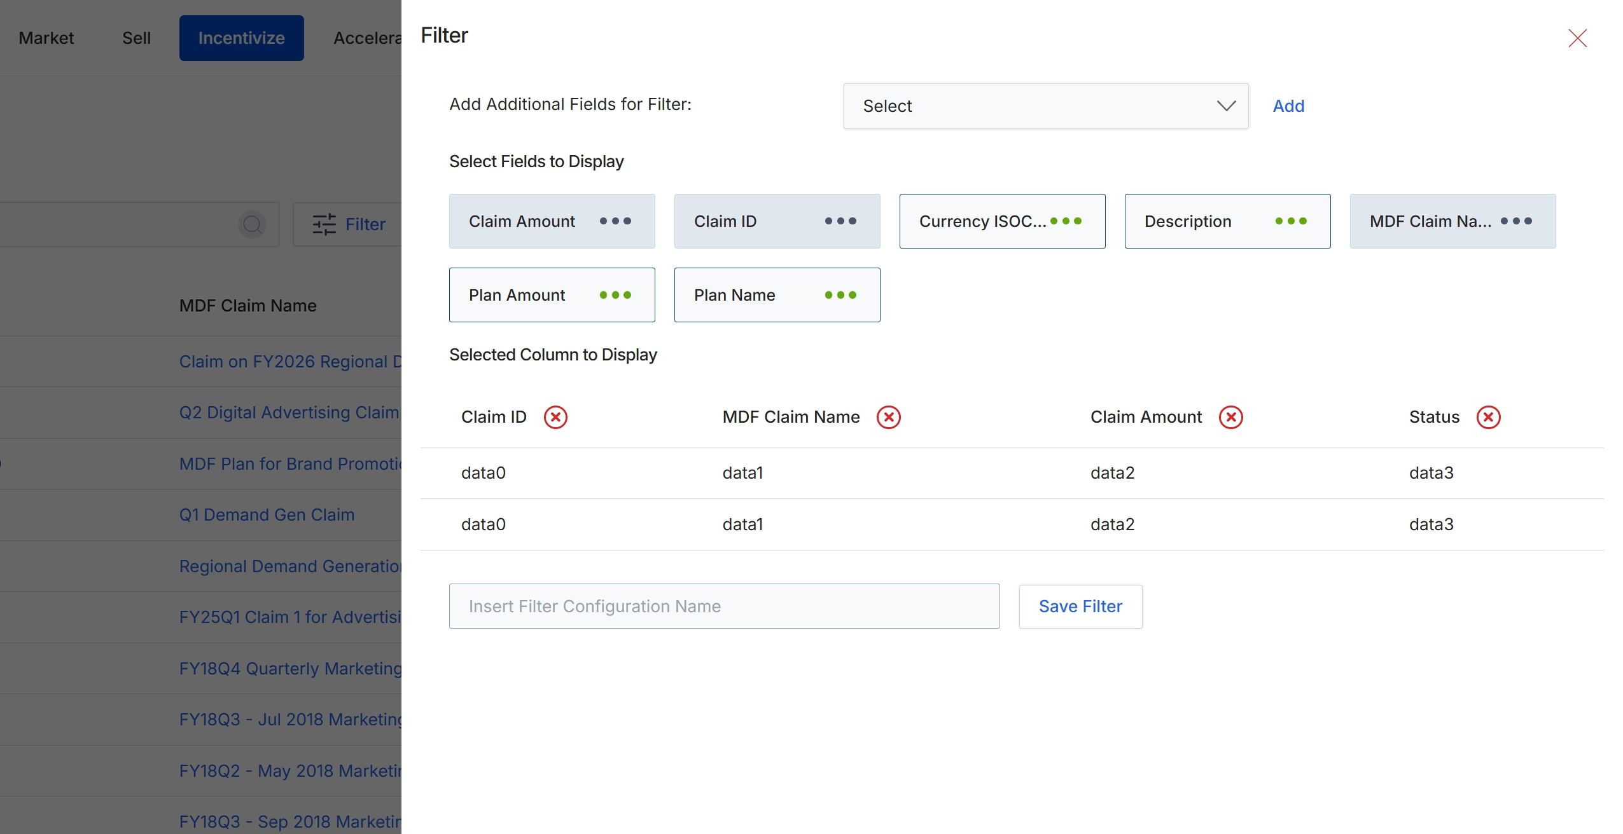Viewport: 1623px width, 834px height.
Task: Open FY18Q3 - Jul 2018 Marketing link
Action: click(290, 720)
